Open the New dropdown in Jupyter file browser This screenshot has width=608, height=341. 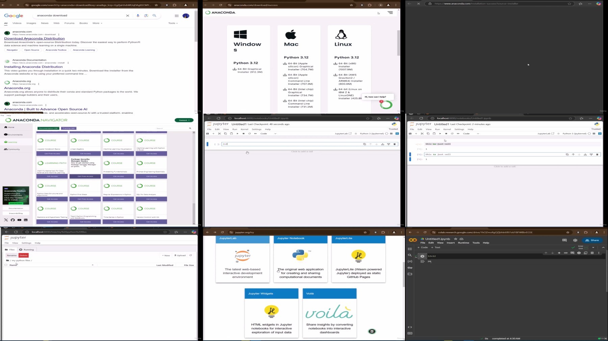pyautogui.click(x=166, y=255)
